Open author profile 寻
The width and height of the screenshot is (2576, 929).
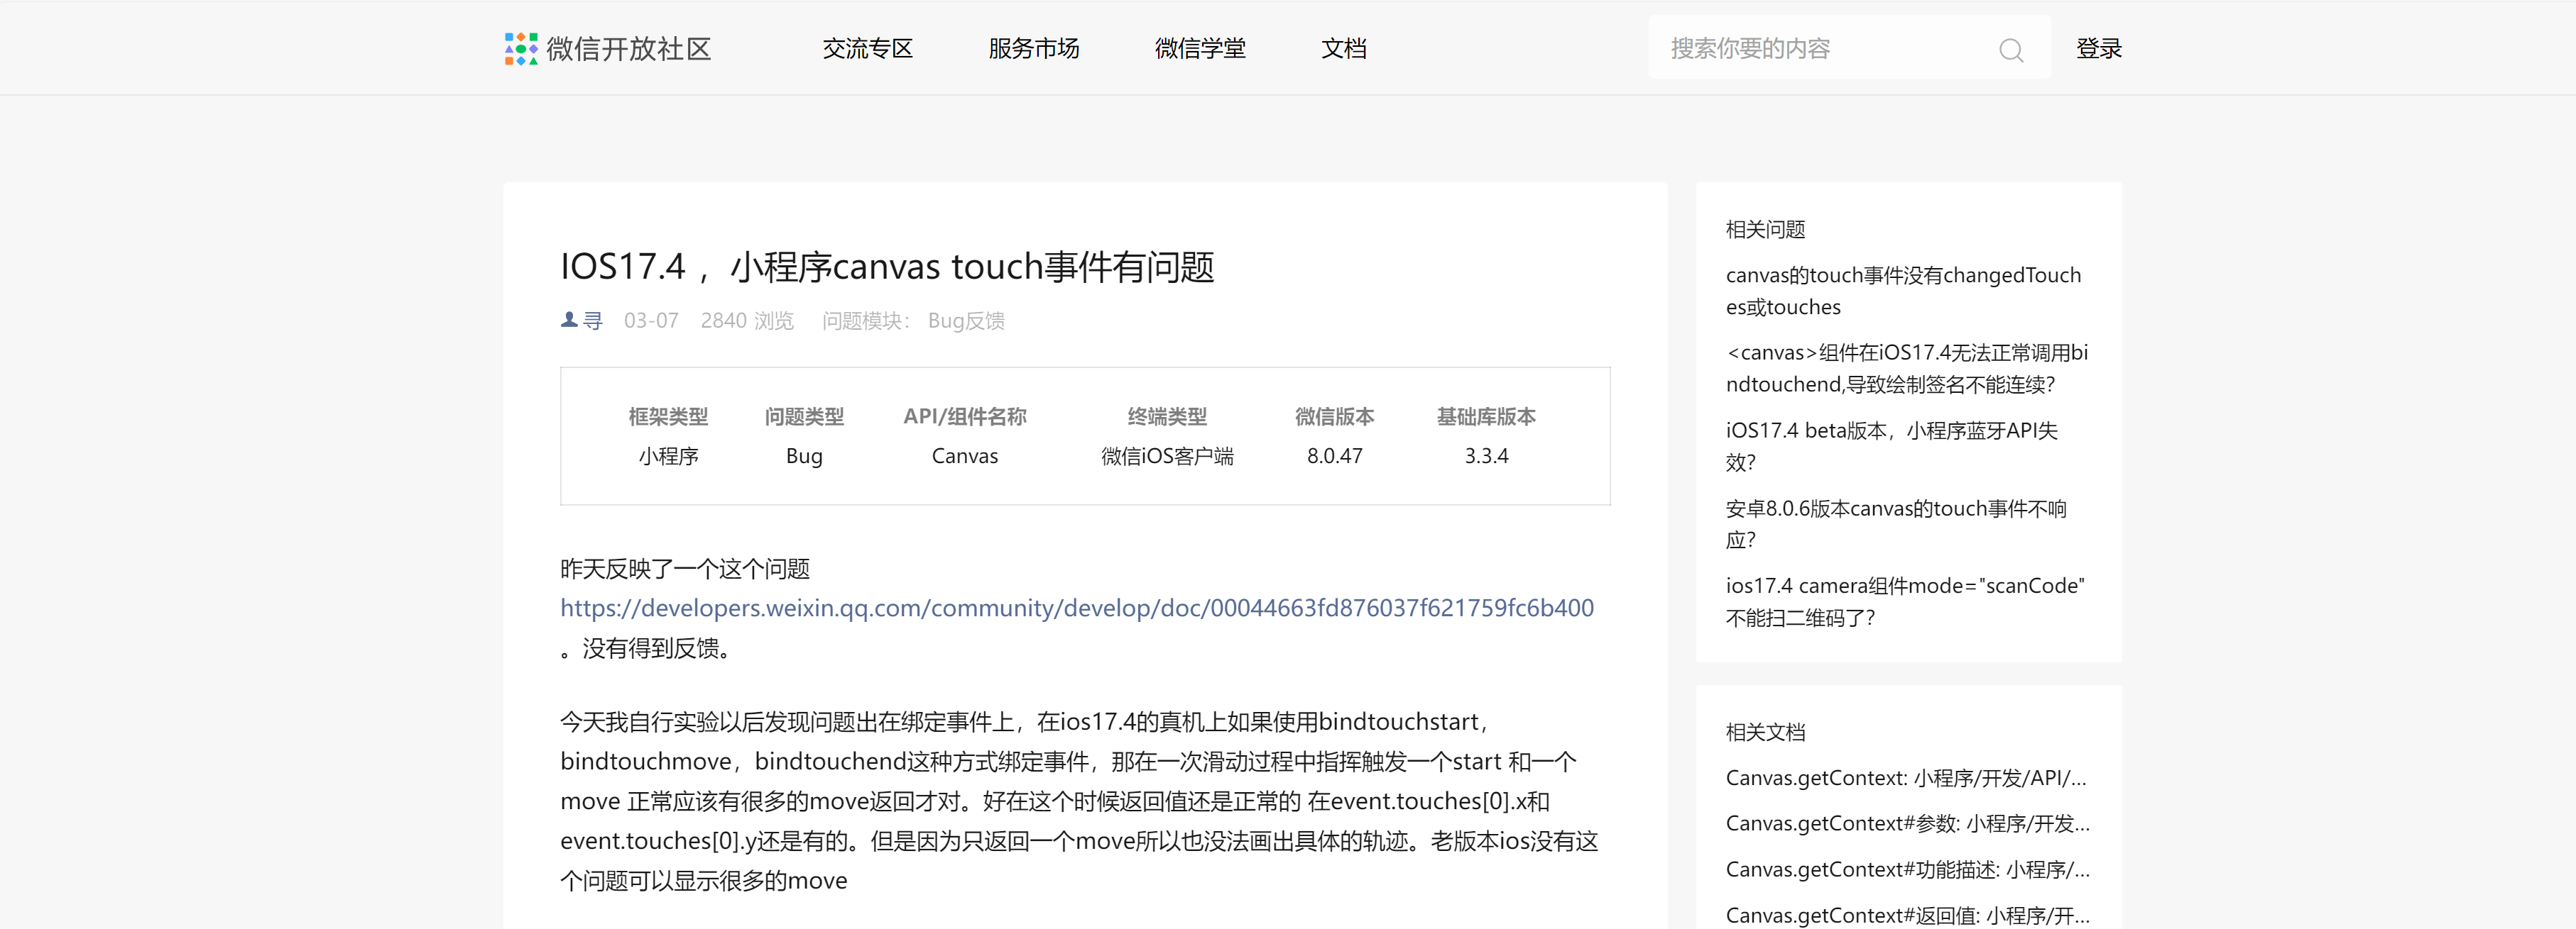(593, 321)
